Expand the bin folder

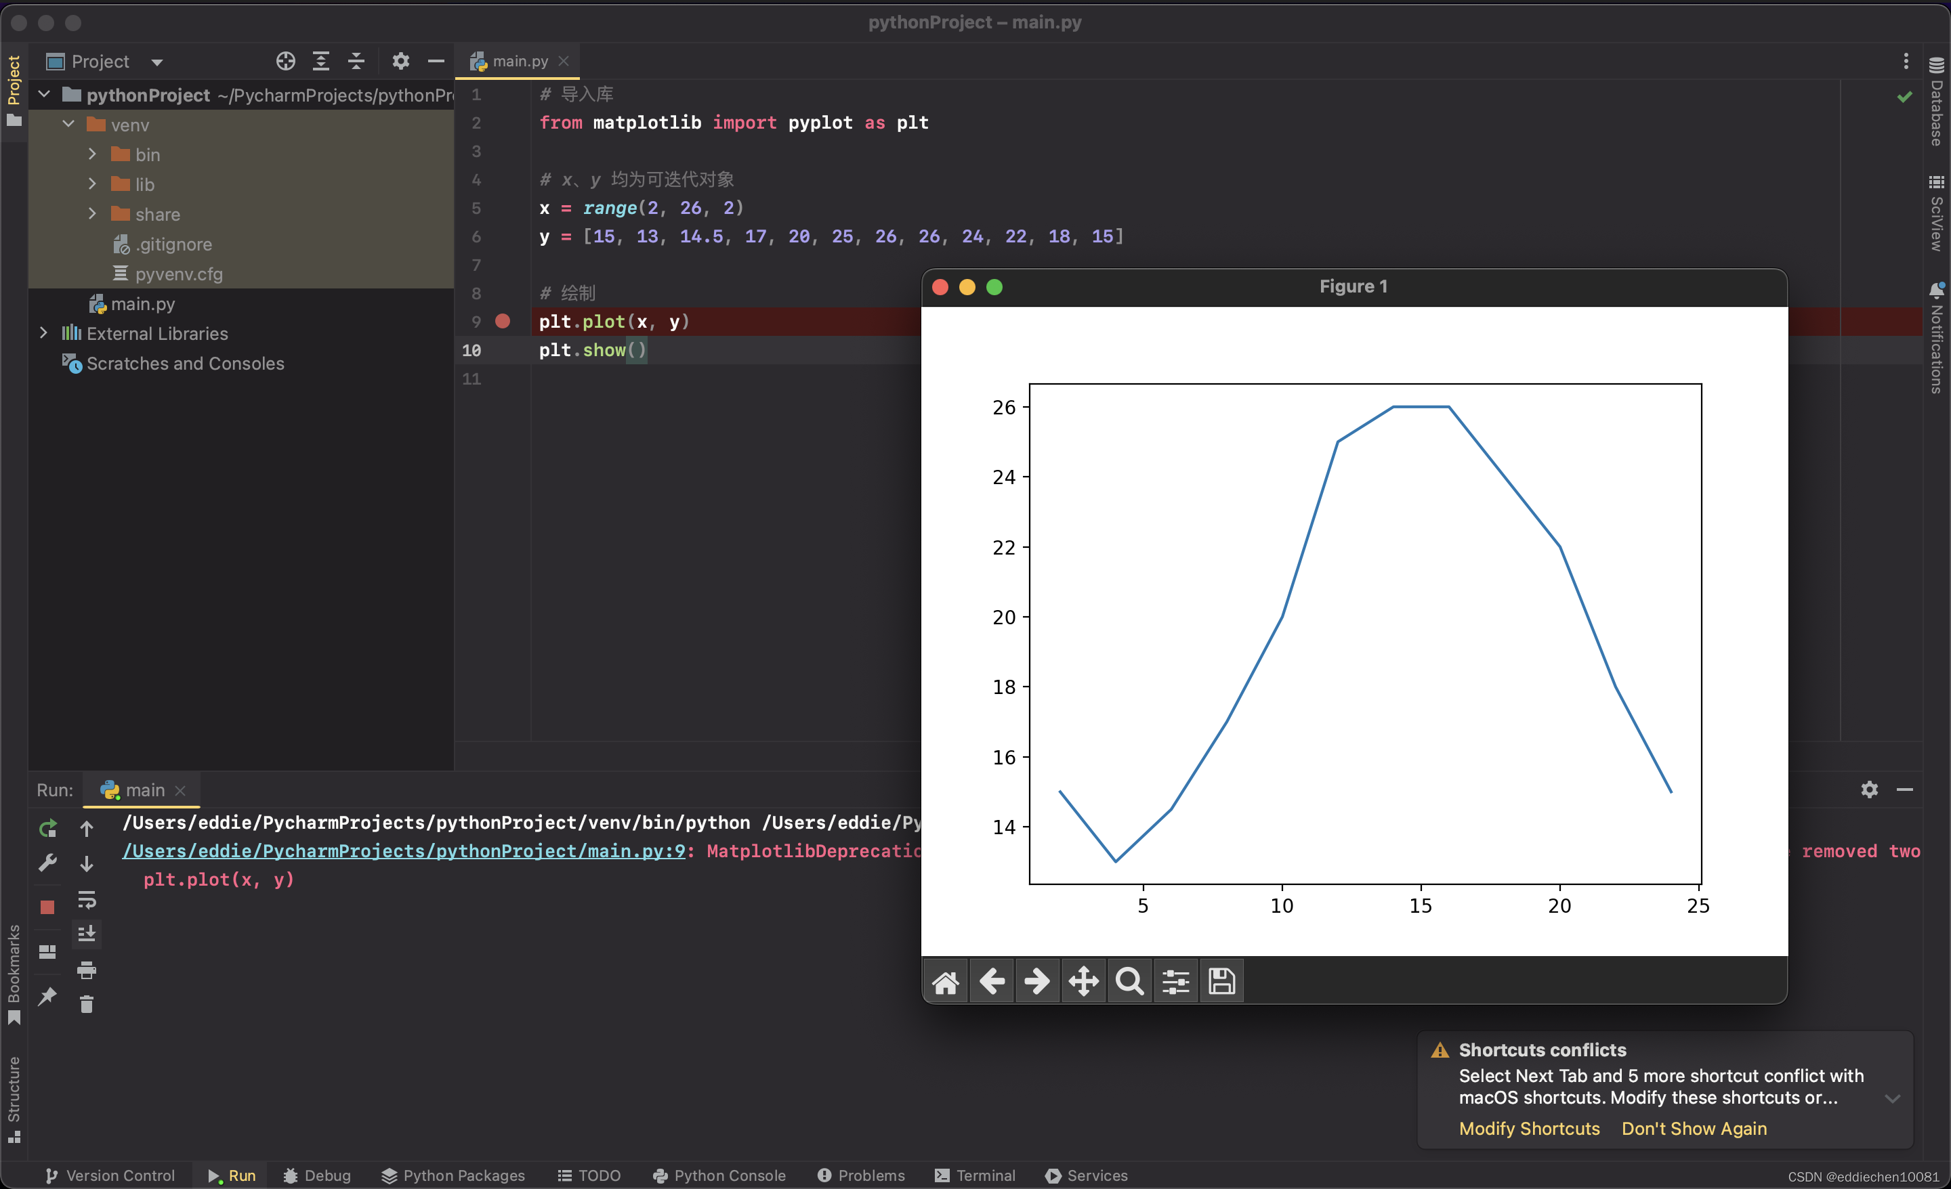tap(93, 154)
